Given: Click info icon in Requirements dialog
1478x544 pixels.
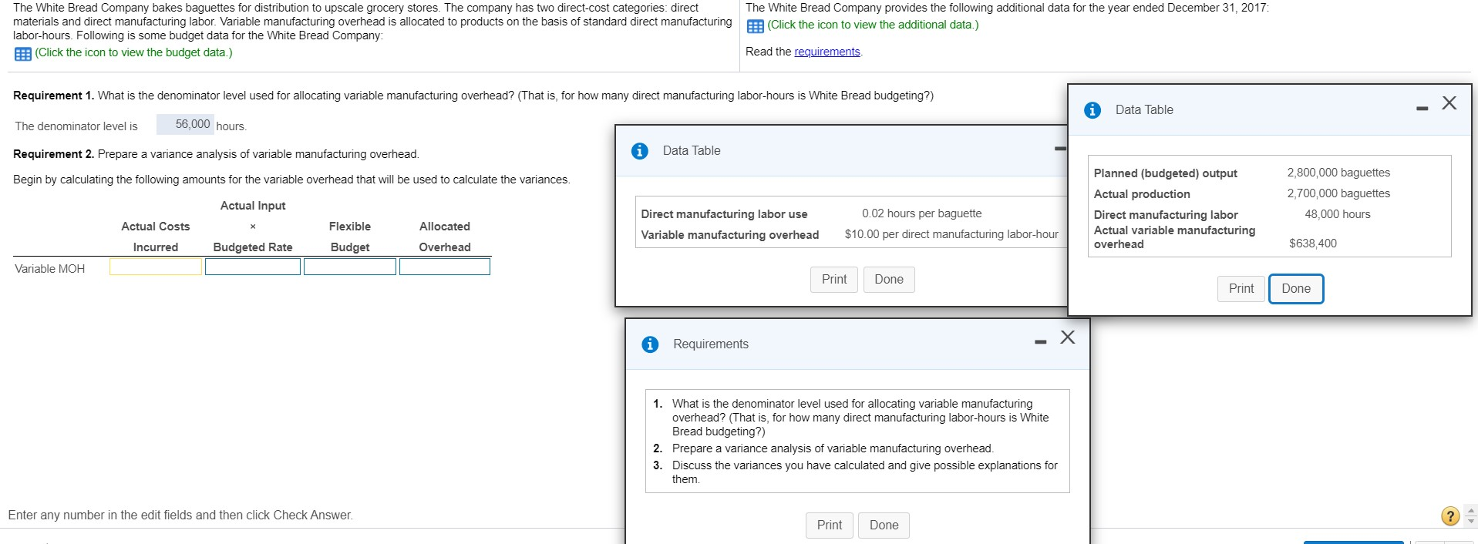Looking at the screenshot, I should tap(650, 344).
